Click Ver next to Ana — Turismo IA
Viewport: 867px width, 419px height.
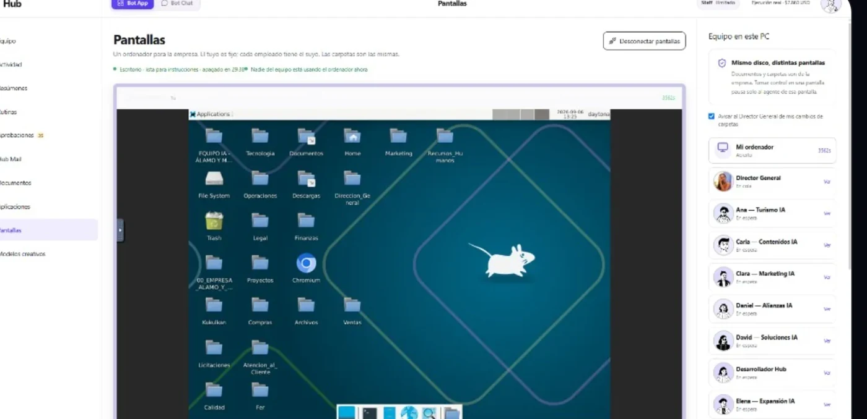(827, 214)
